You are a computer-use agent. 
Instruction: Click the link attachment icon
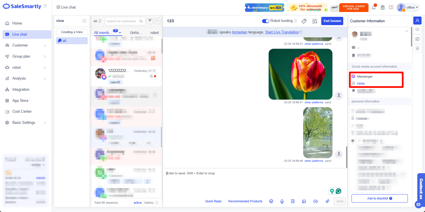328,201
